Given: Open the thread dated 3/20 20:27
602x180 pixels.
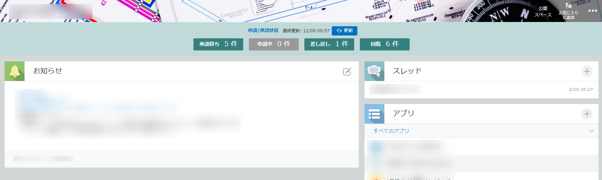Looking at the screenshot, I should pos(395,89).
